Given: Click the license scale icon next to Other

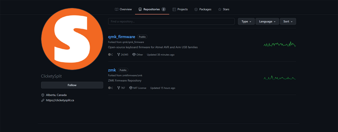Looking at the screenshot, I should pos(134,55).
